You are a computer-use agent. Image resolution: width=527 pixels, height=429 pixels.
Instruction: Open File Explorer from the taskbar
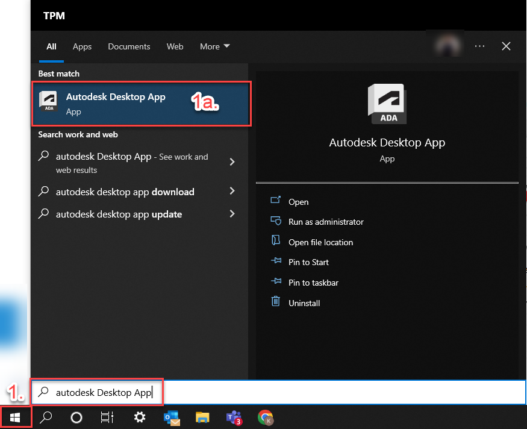tap(202, 417)
